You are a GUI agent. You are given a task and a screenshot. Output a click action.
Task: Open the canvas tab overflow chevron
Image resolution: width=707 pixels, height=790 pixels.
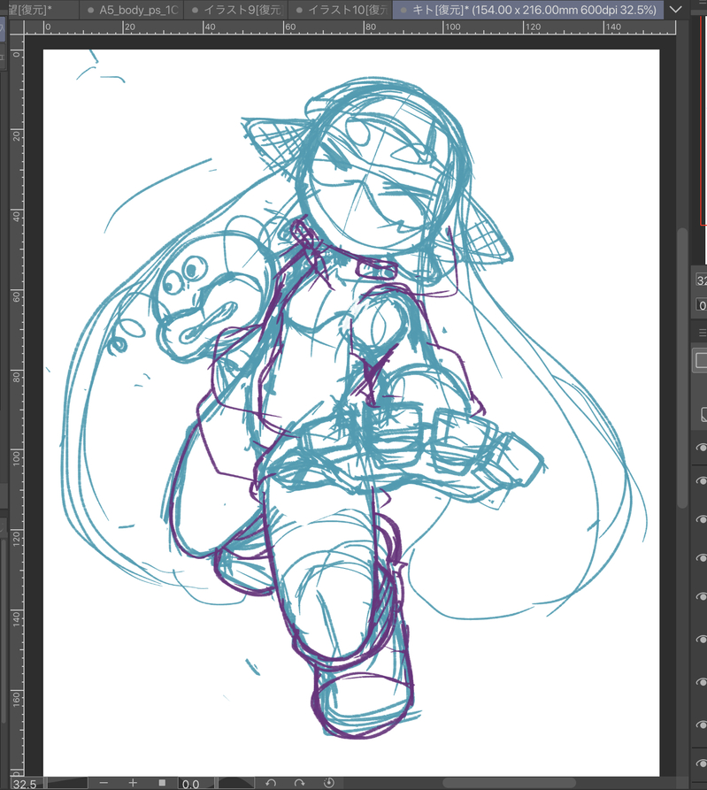(675, 10)
